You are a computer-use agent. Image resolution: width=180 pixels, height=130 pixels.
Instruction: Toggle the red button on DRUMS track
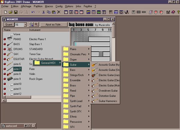[x=5, y=49]
